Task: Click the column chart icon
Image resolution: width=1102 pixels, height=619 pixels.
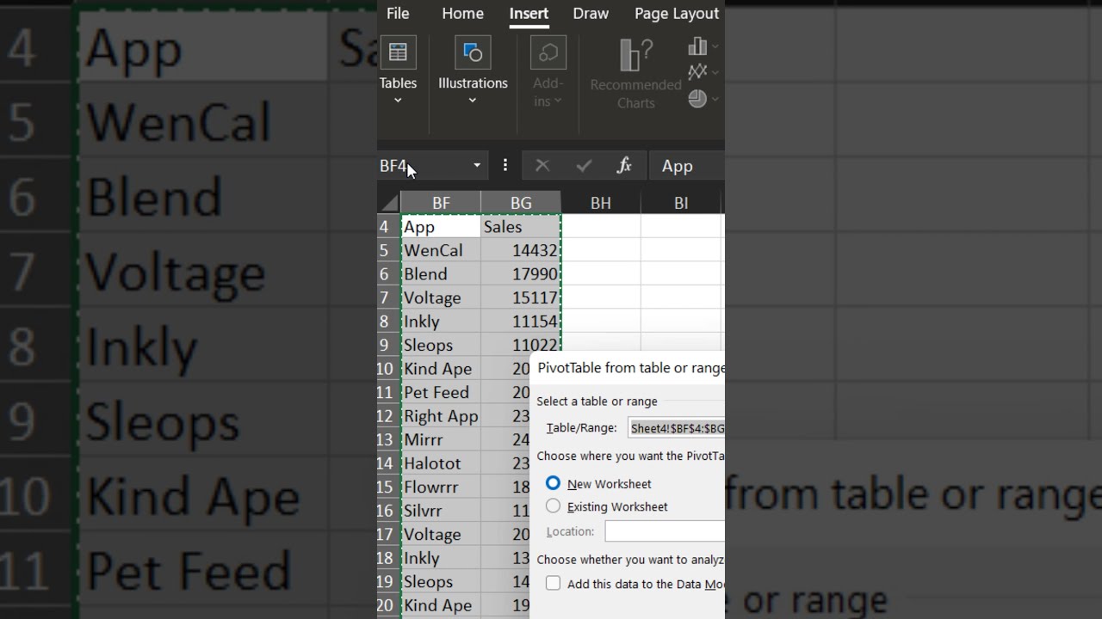Action: point(698,46)
